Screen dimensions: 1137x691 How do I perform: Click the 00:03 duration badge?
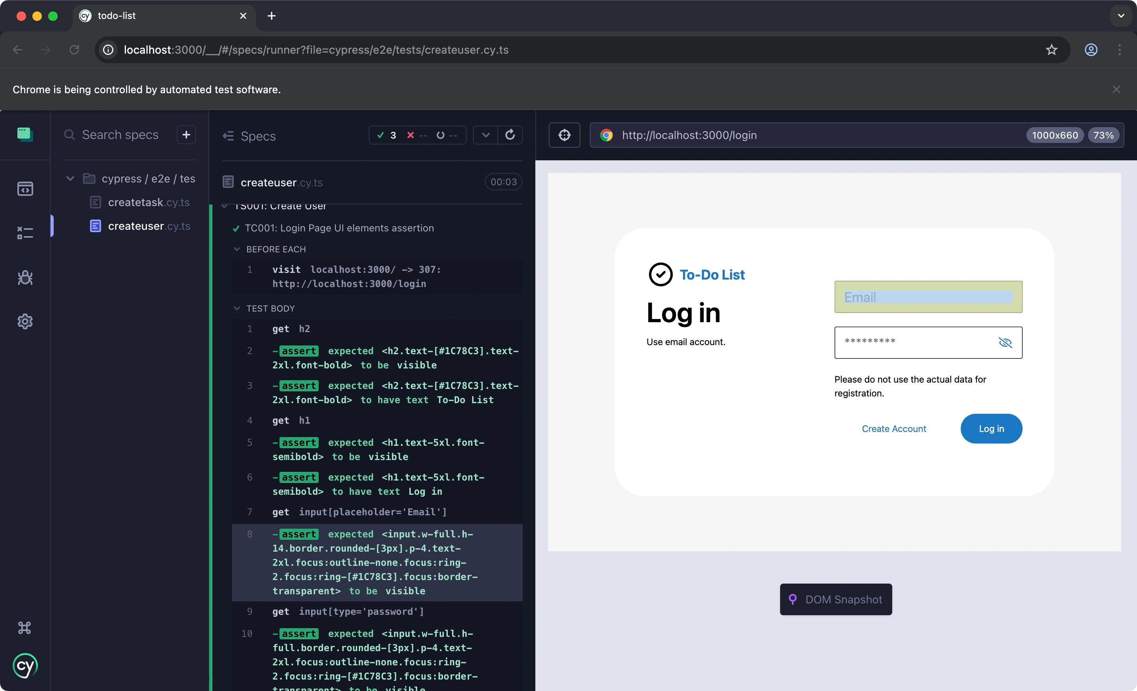(503, 182)
